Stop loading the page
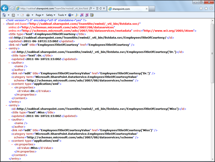This screenshot has width=215, height=162. coord(104,8)
